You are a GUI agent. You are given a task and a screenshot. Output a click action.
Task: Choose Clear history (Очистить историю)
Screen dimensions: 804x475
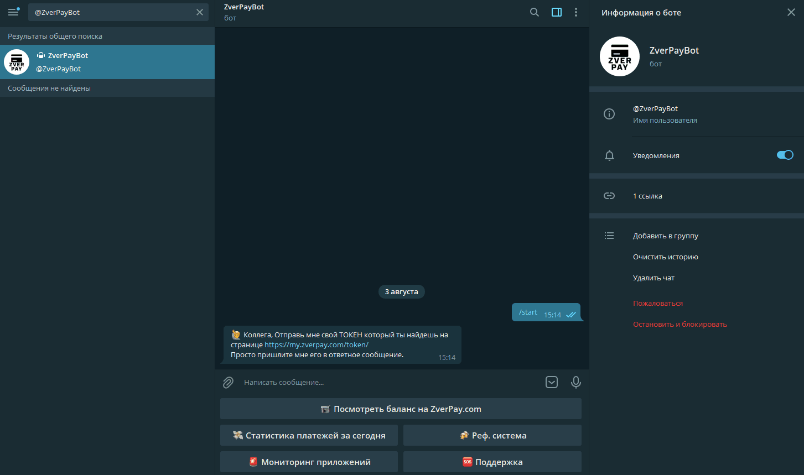(666, 257)
